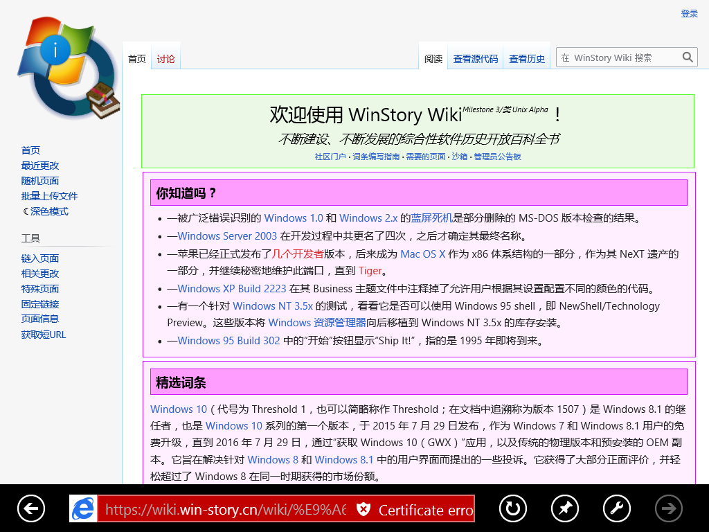
Task: Open the 首页 tab
Action: tap(137, 59)
